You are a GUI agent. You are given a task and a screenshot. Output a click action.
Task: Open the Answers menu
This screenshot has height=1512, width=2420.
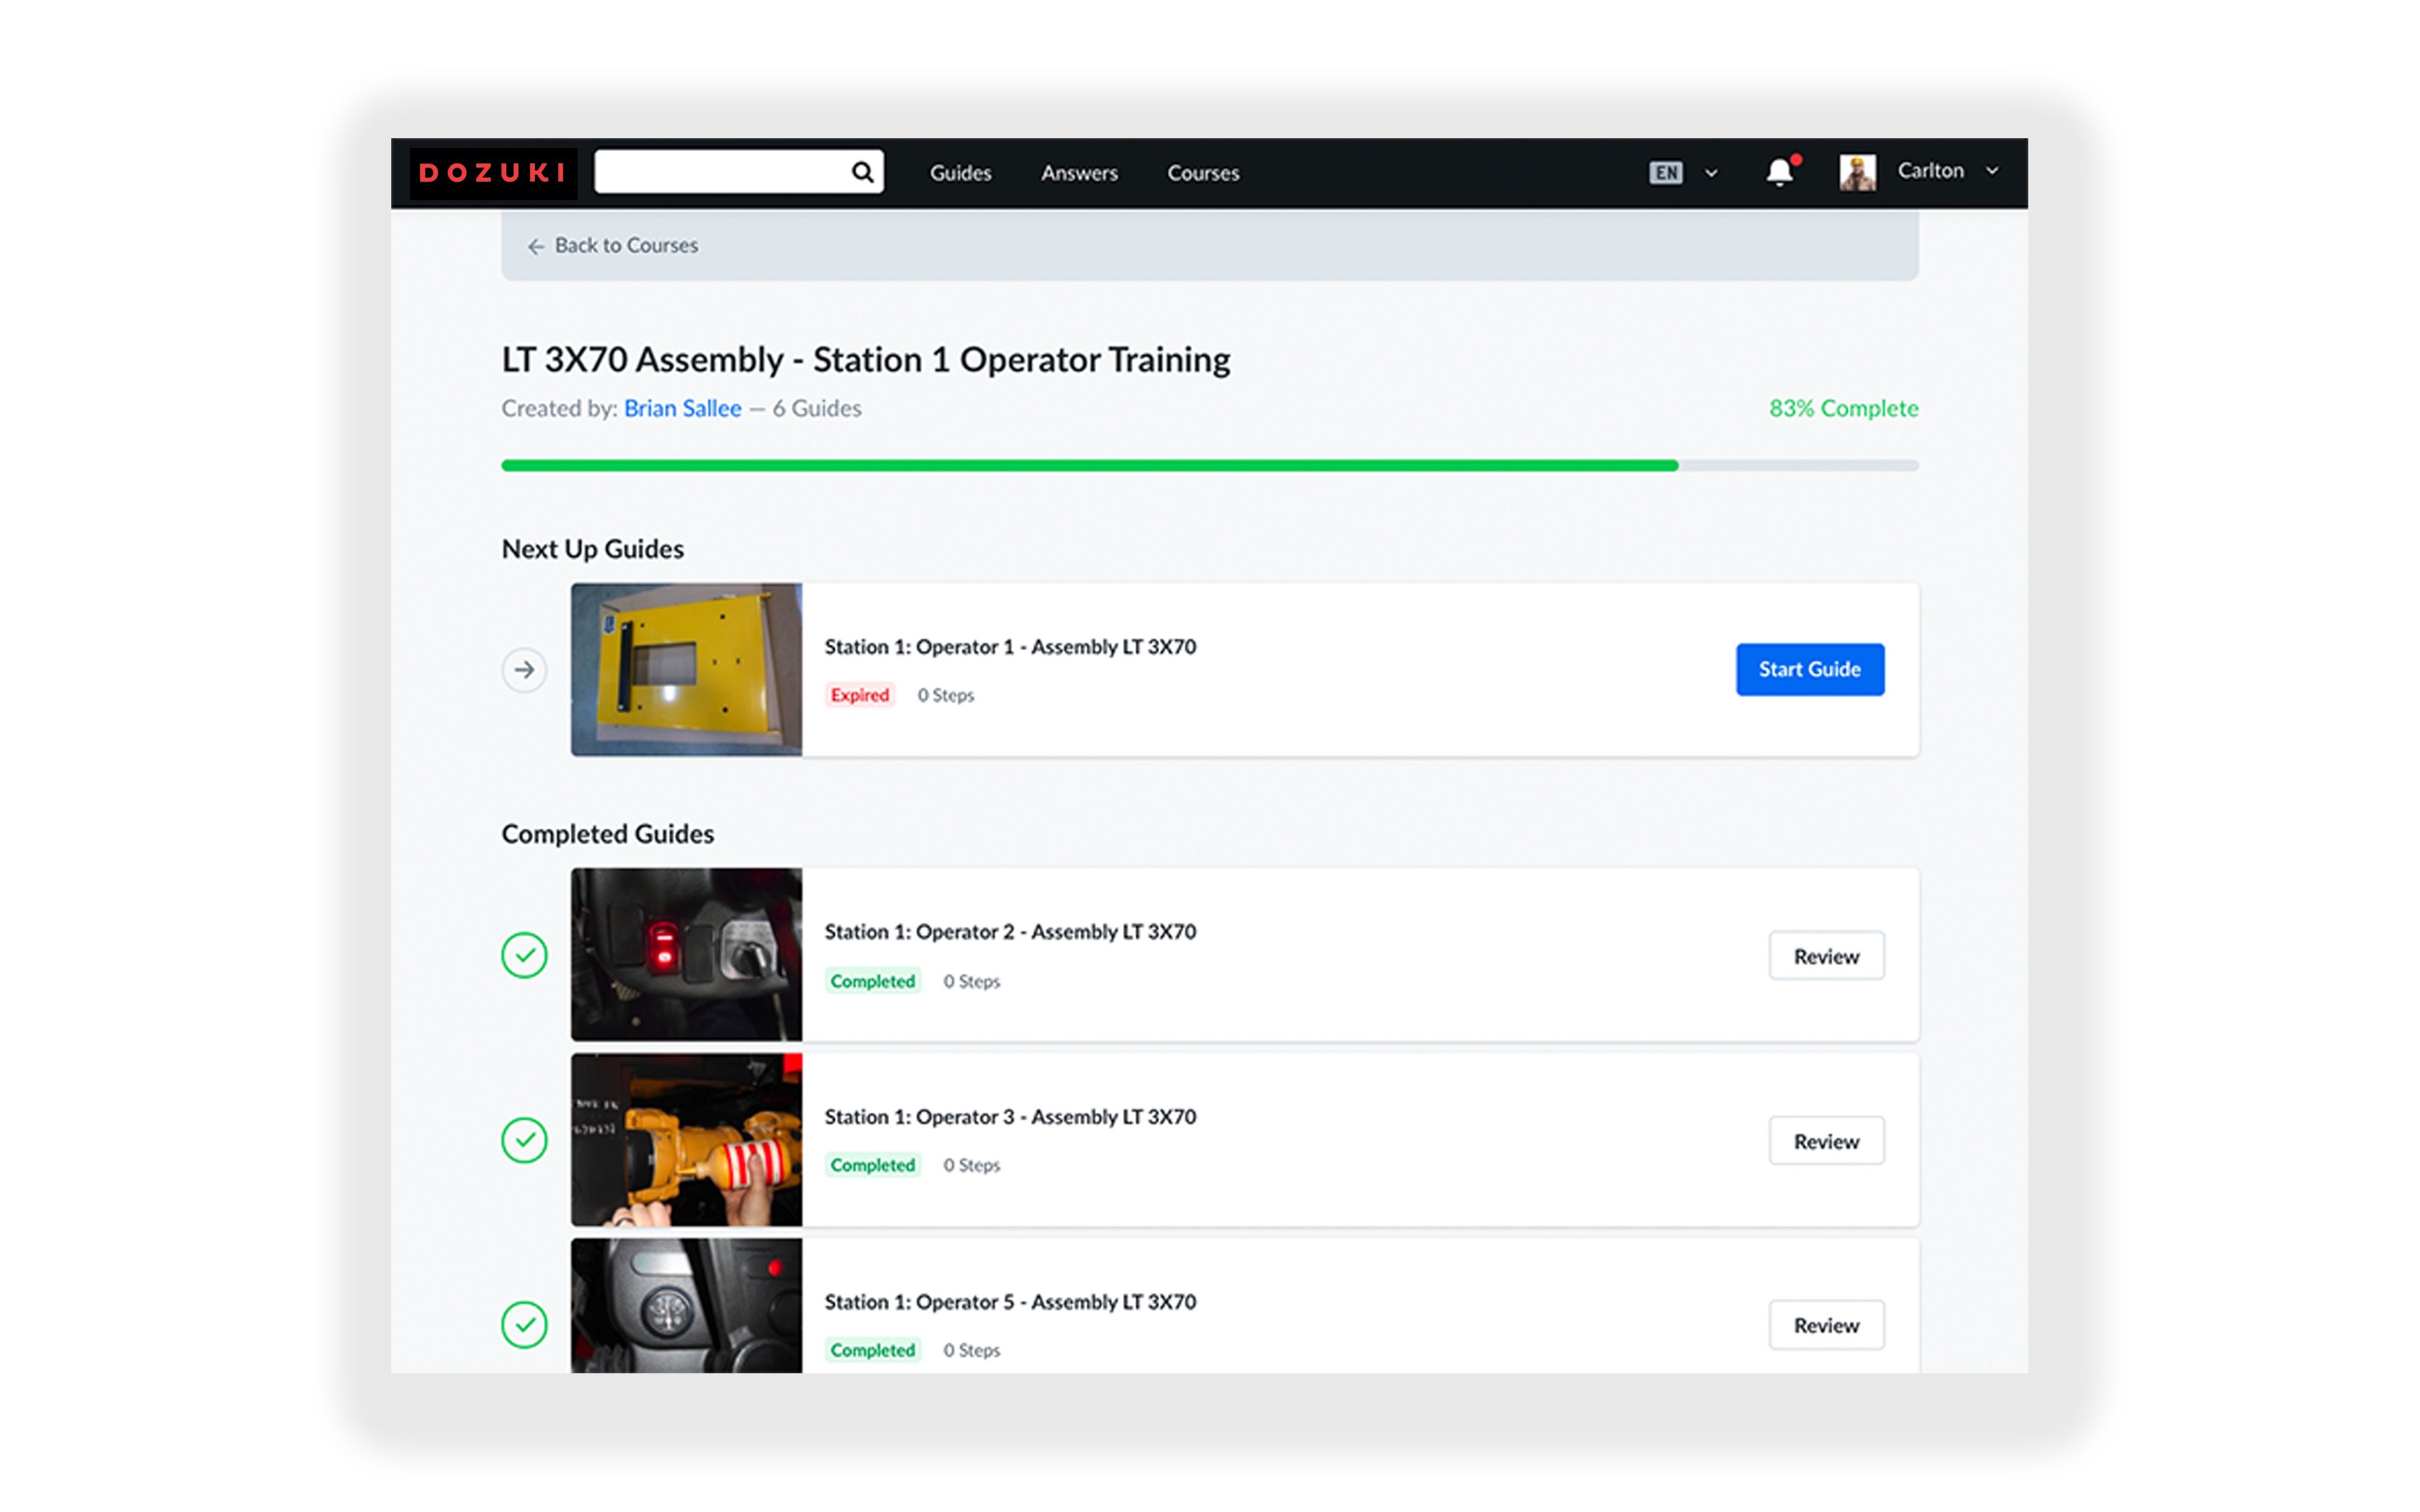tap(1078, 173)
